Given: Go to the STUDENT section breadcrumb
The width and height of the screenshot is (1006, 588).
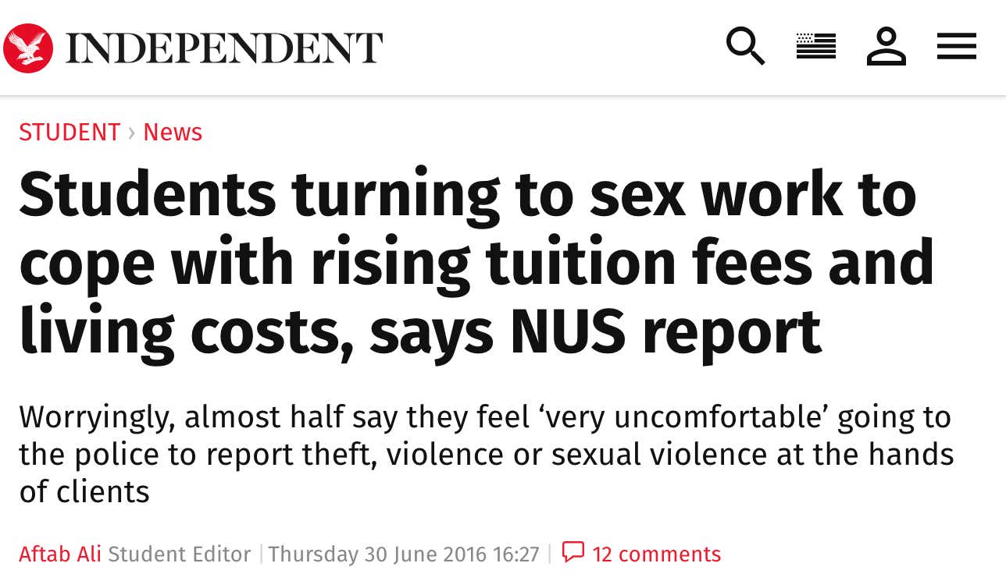Looking at the screenshot, I should (70, 133).
